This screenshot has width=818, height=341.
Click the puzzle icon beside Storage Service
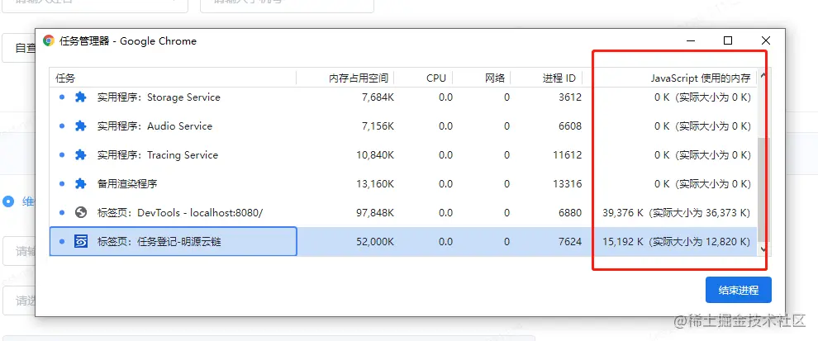pos(80,97)
